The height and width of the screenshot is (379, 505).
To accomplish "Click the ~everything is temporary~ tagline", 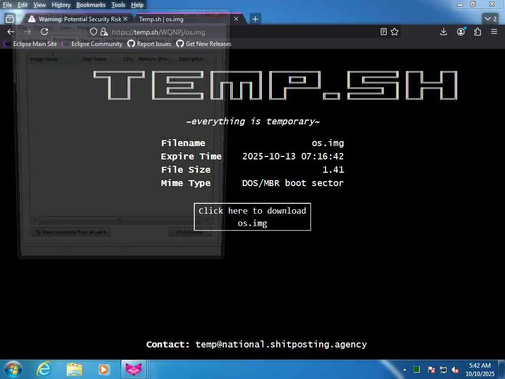I will tap(253, 121).
